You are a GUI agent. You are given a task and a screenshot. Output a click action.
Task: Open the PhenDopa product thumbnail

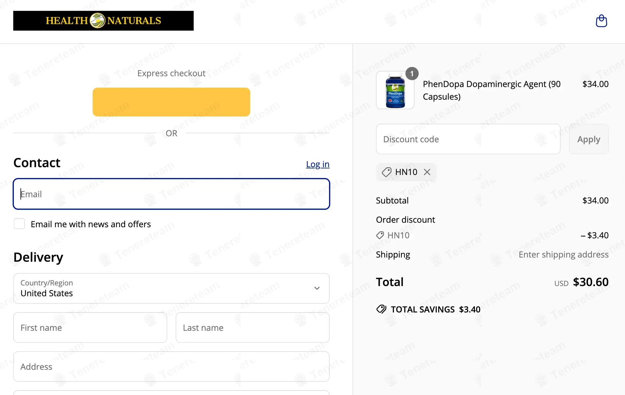pos(395,90)
